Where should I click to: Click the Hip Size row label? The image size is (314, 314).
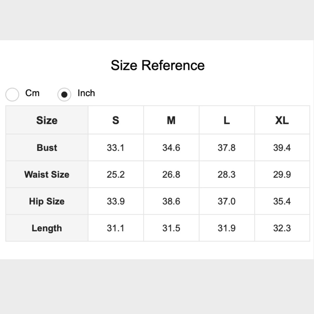point(47,201)
